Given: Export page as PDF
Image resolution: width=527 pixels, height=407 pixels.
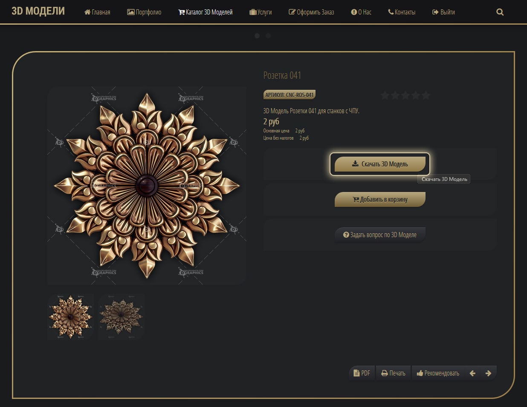Looking at the screenshot, I should tap(362, 373).
